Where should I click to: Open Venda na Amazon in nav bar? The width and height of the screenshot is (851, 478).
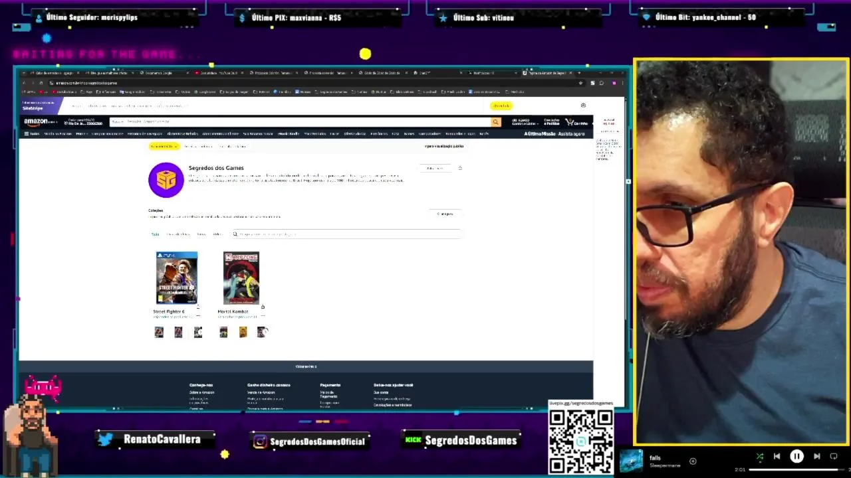58,133
